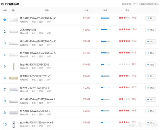The width and height of the screenshot is (161, 130).
Task: Open 图片 for 格力KF-32GW/(32359)Aa-3
Action: tap(41, 91)
